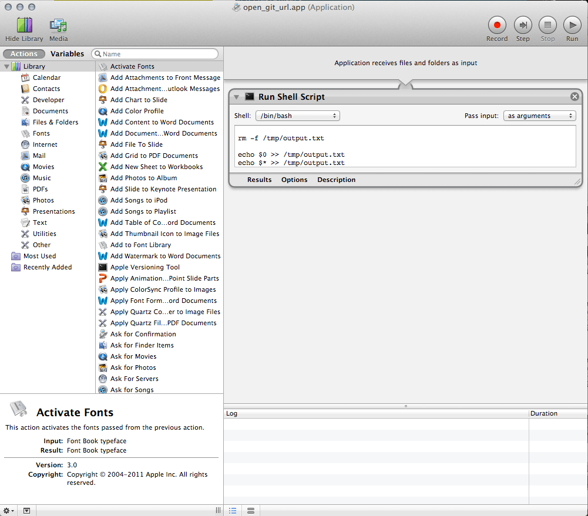The width and height of the screenshot is (588, 516).
Task: Click the Log column header
Action: click(x=376, y=414)
